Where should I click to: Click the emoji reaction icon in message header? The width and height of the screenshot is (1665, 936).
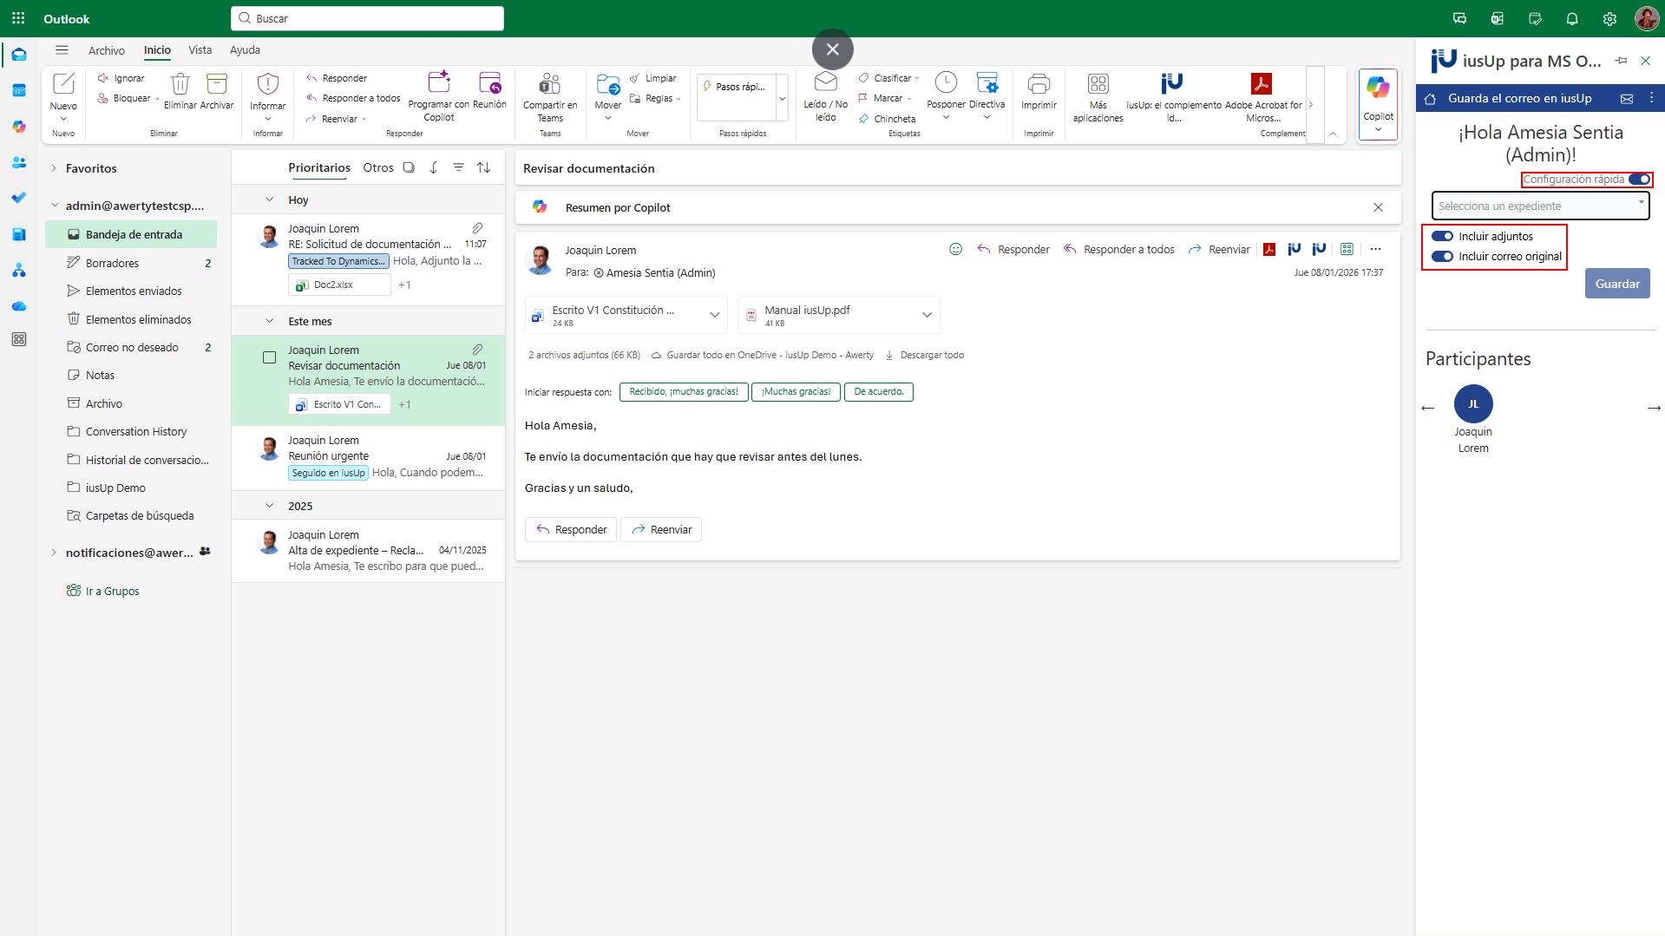click(955, 250)
